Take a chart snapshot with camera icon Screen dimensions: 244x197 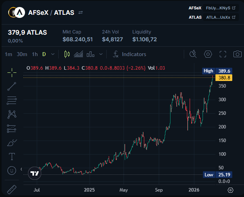(x=237, y=54)
